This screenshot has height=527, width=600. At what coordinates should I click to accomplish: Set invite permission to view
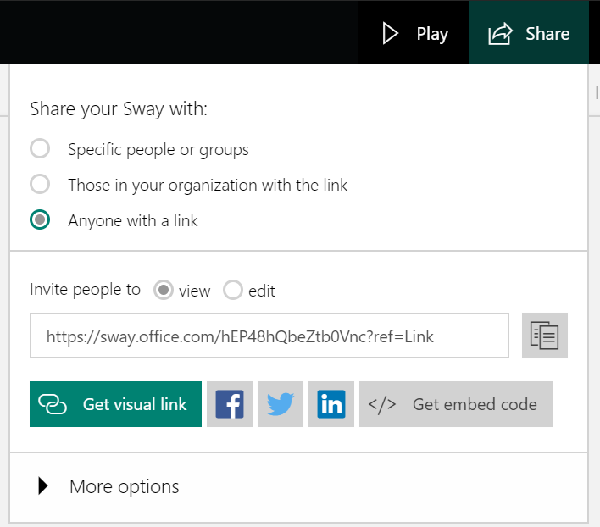164,290
